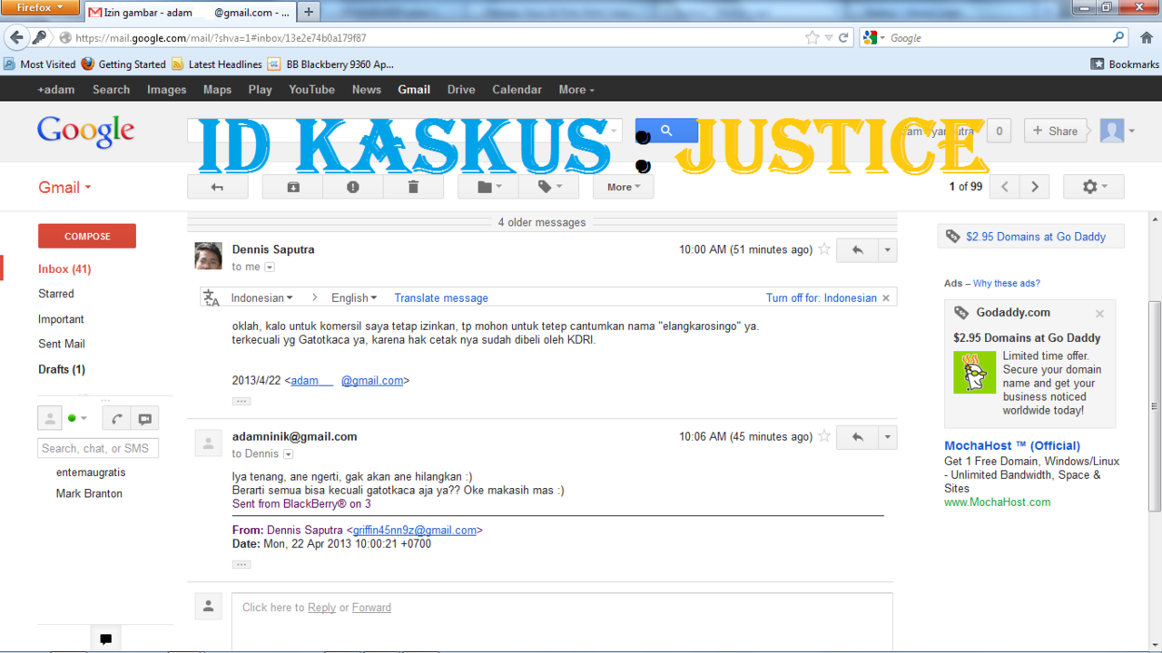Click Translate message link
The image size is (1162, 653).
tap(441, 297)
